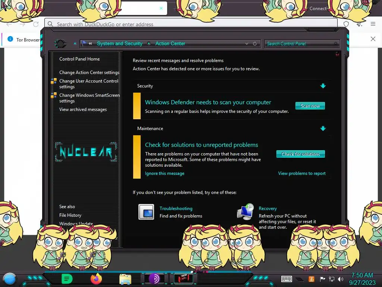Open Change User Account Control settings
The height and width of the screenshot is (287, 382).
click(x=89, y=84)
